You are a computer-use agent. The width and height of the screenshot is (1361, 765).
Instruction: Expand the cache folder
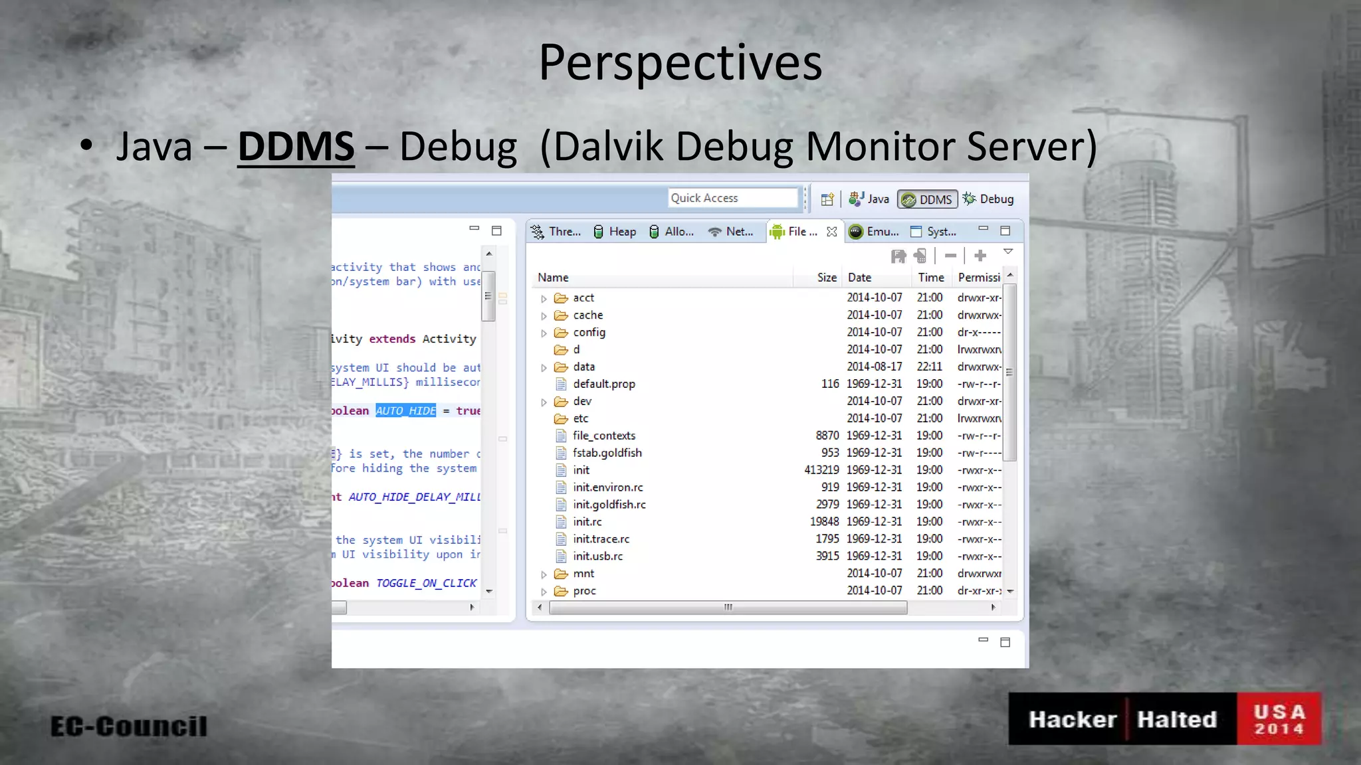[544, 316]
